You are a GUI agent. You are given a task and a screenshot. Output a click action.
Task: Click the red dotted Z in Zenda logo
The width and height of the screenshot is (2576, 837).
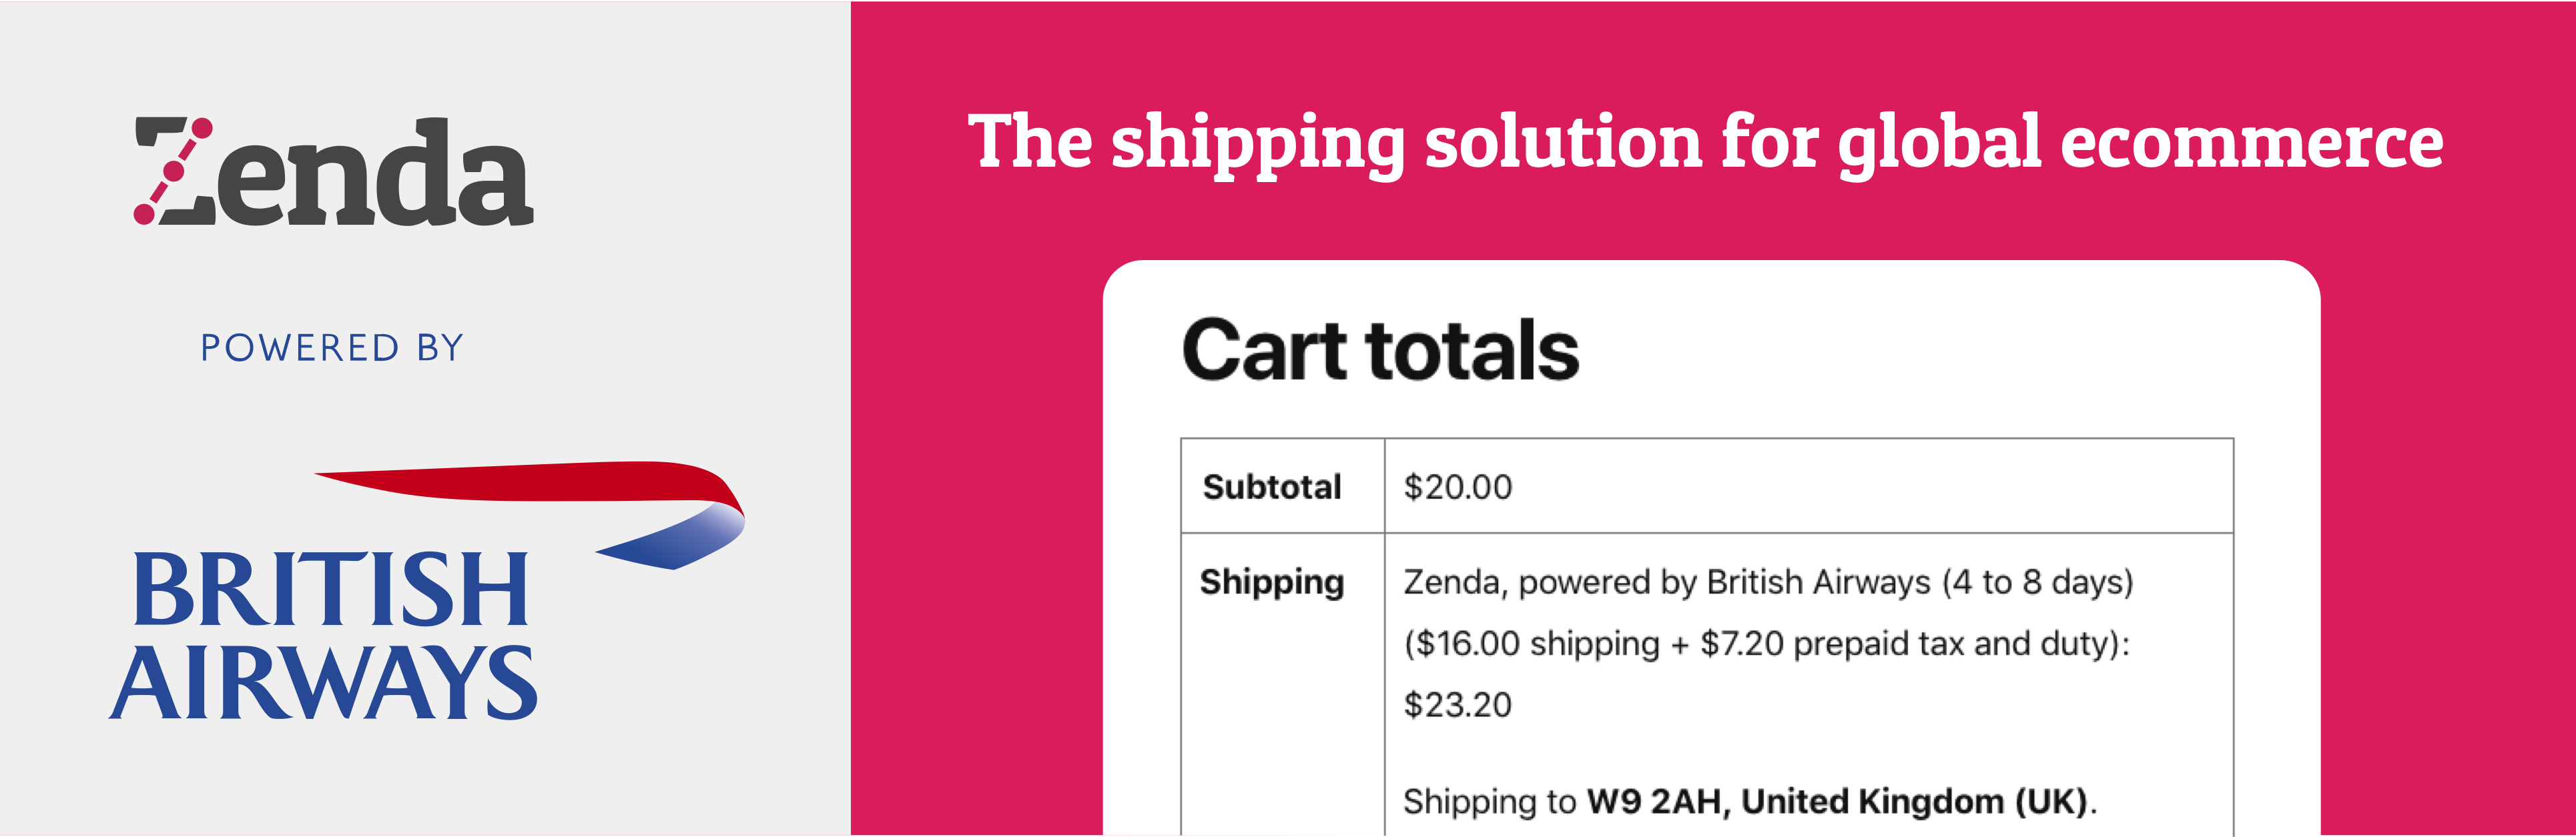click(x=174, y=171)
